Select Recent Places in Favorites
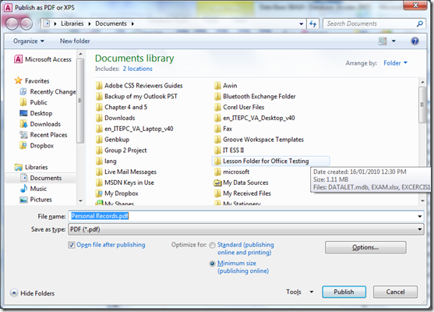This screenshot has width=434, height=312. (x=44, y=135)
